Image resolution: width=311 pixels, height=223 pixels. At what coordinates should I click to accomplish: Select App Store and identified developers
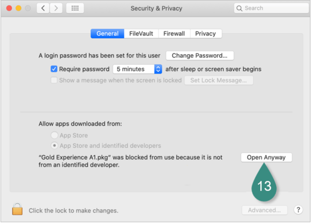tap(54, 145)
